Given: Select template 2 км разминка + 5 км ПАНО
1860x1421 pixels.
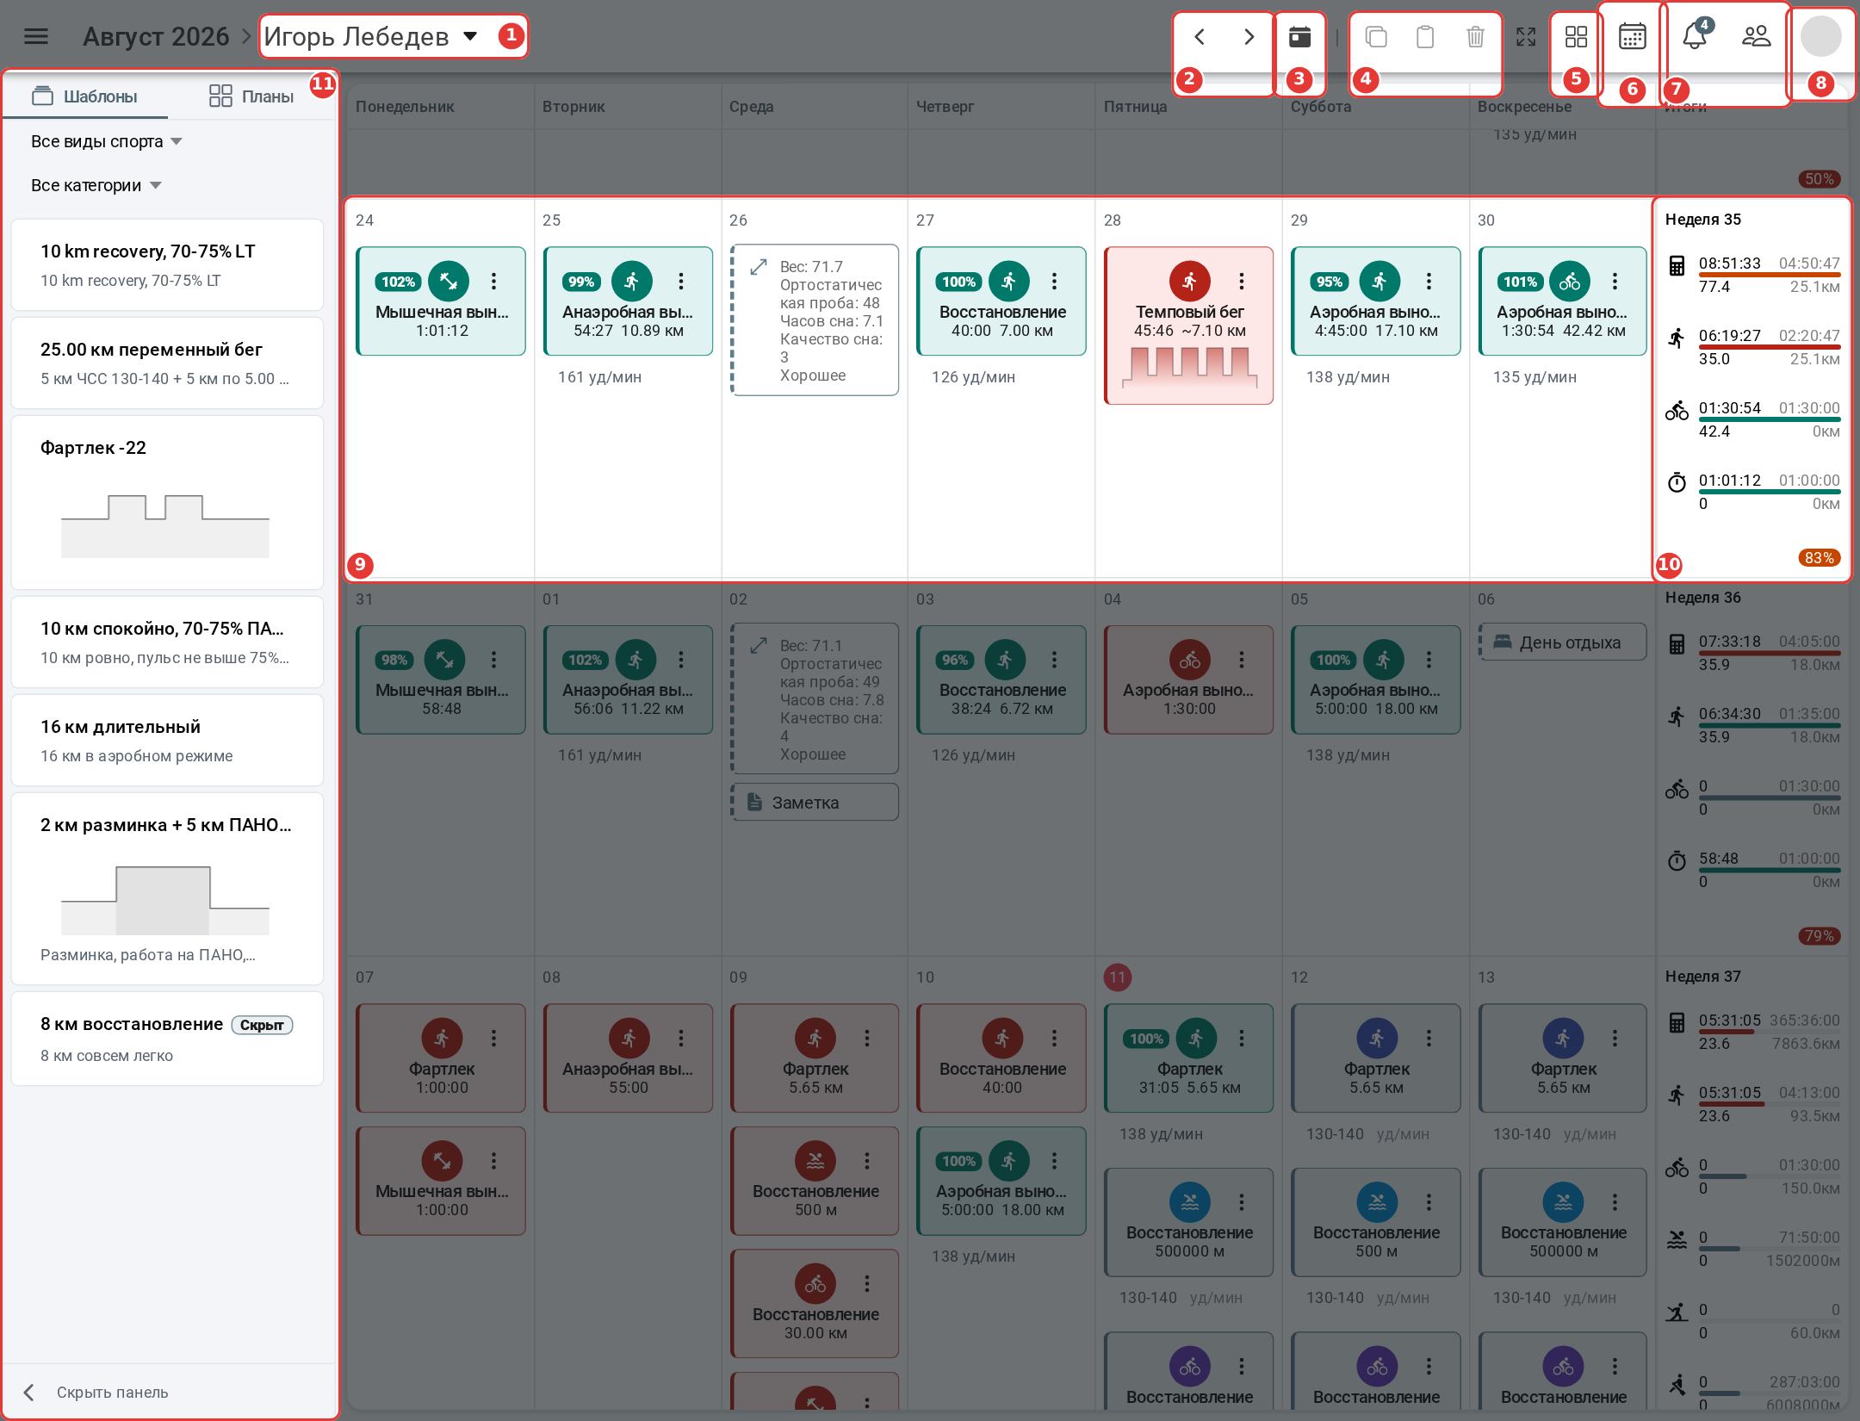Looking at the screenshot, I should [x=167, y=888].
